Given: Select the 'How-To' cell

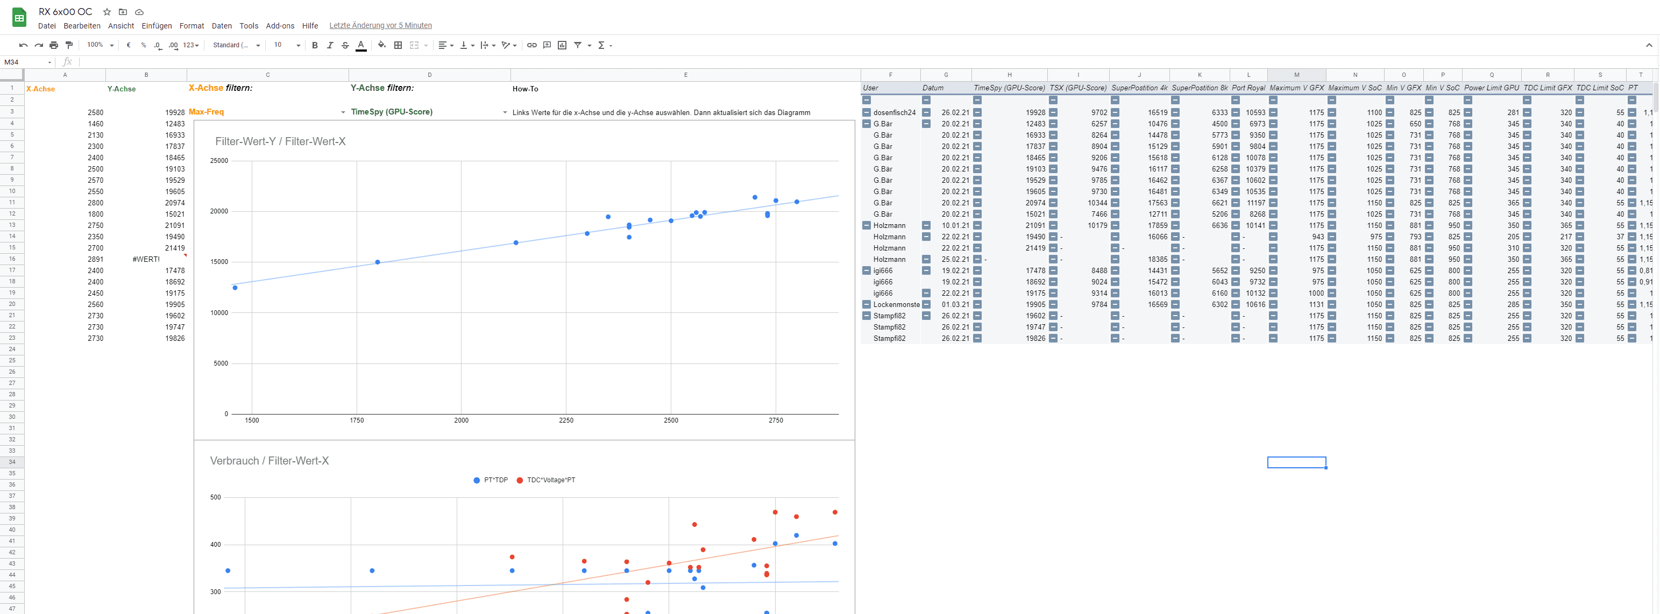Looking at the screenshot, I should coord(686,88).
